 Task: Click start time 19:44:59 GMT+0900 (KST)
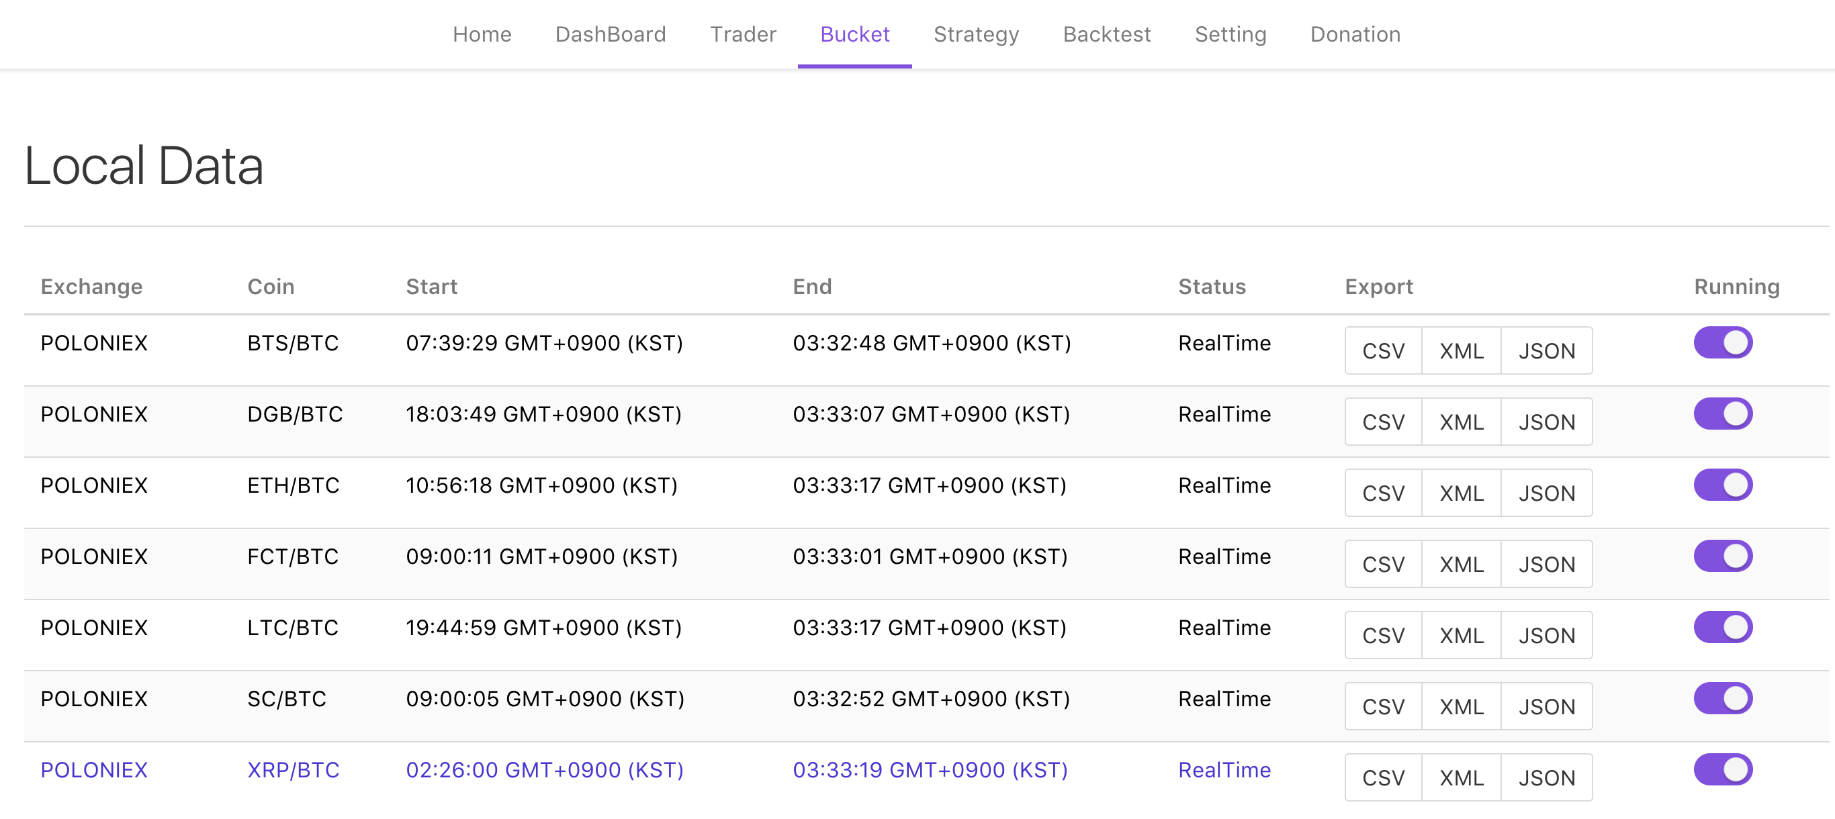click(543, 628)
